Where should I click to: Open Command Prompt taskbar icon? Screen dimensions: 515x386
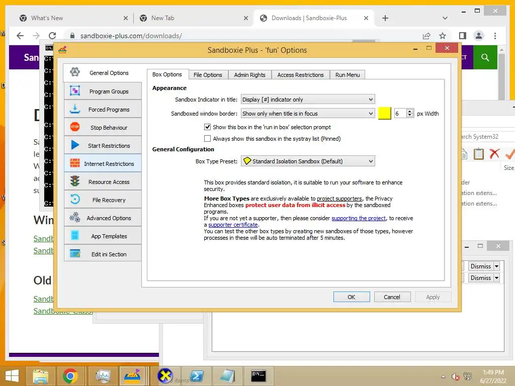coord(259,376)
